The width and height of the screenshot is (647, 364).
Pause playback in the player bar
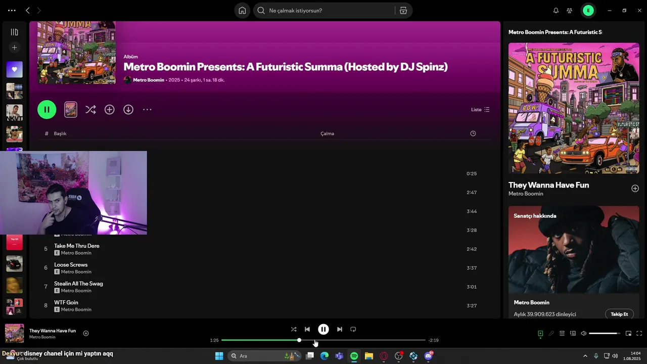323,329
